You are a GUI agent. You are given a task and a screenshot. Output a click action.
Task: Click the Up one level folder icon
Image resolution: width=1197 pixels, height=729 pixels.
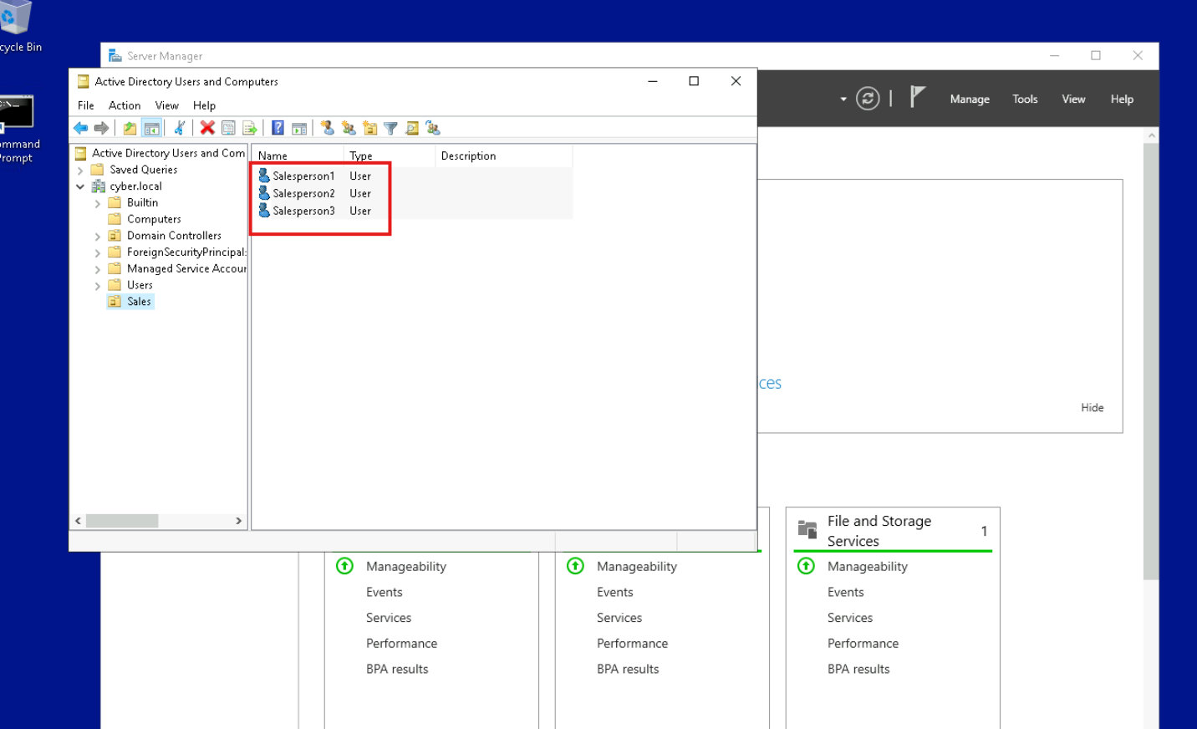coord(130,128)
